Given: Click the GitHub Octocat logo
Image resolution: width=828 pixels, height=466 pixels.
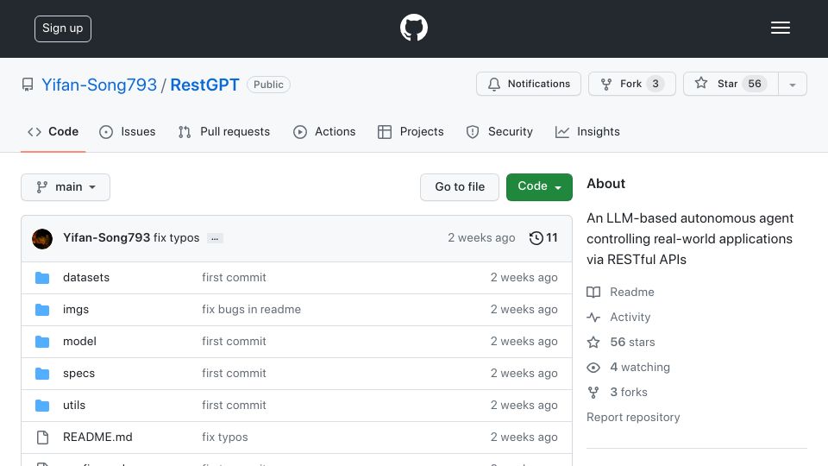Looking at the screenshot, I should click(413, 28).
